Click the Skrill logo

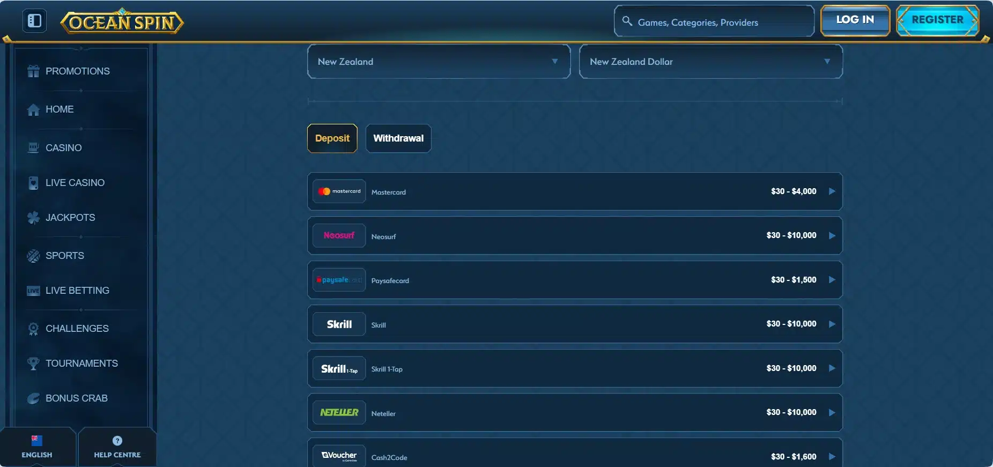(x=339, y=324)
